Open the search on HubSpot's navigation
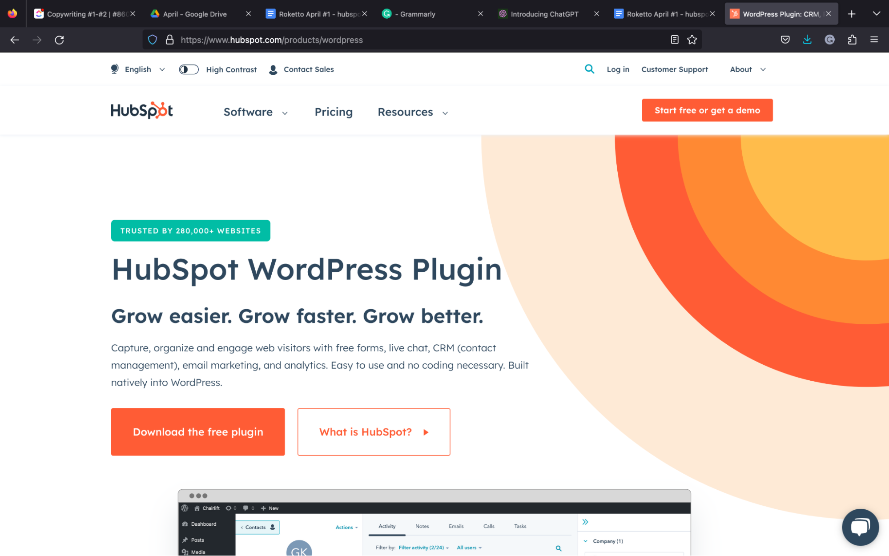This screenshot has width=889, height=556. 589,69
